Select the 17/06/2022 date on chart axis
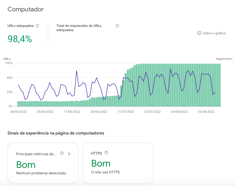Screen dimensions: 235x186 [72, 111]
